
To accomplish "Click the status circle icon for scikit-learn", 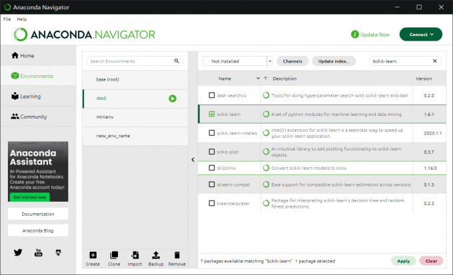I will tap(266, 114).
